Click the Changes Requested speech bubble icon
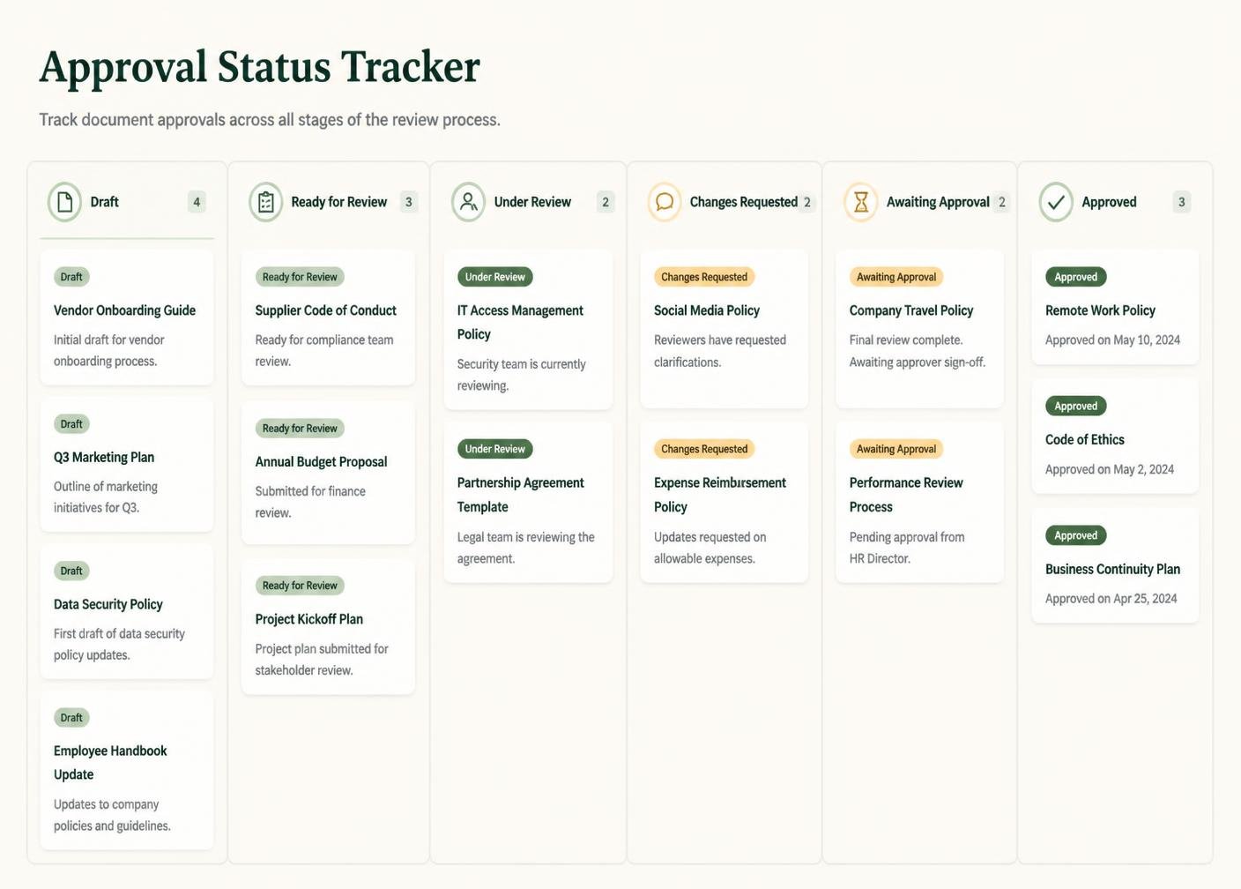Screen dimensions: 1241x889 665,202
